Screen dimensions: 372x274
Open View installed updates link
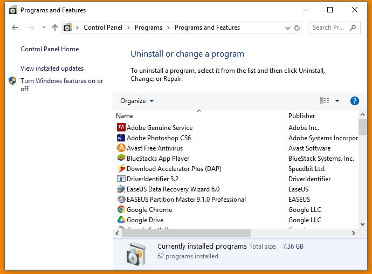[x=52, y=68]
